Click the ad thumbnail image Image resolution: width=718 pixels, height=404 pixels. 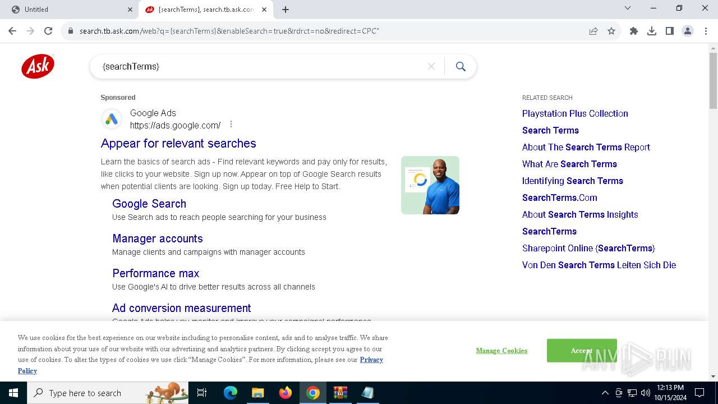430,185
